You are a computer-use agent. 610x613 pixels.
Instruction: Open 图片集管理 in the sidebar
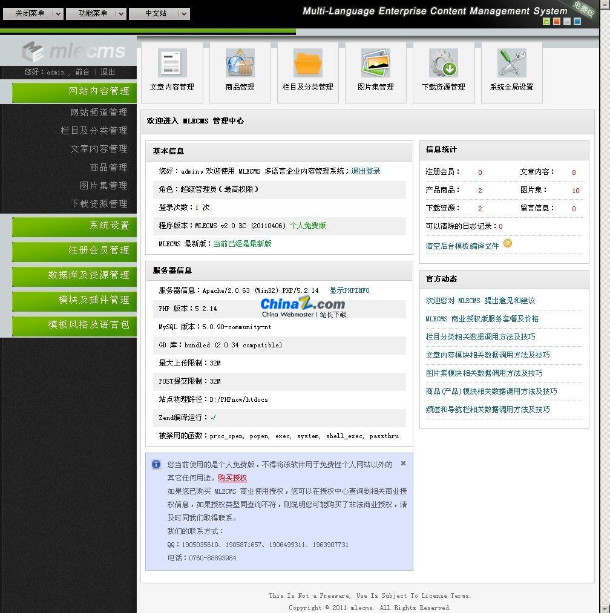pyautogui.click(x=103, y=186)
